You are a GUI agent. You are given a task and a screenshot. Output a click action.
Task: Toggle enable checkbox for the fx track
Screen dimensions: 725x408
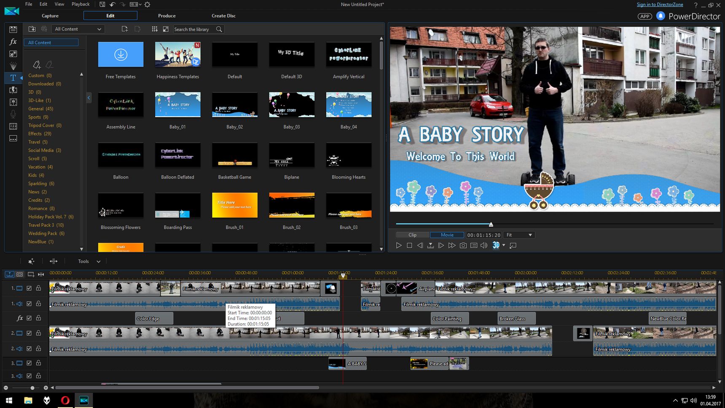coord(29,318)
